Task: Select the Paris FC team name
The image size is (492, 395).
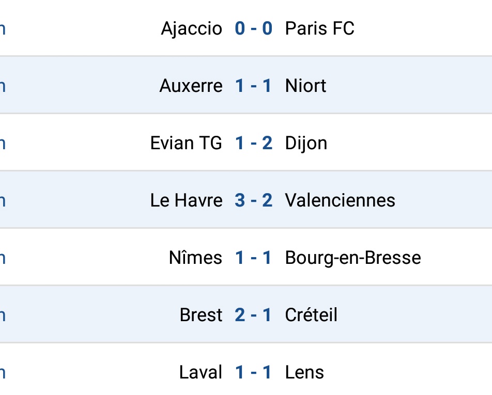Action: 320,28
